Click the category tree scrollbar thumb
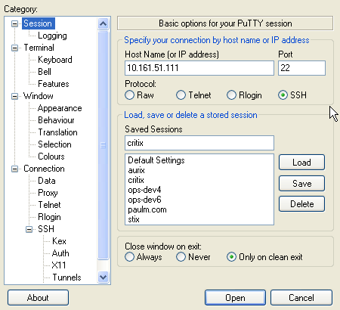This screenshot has width=340, height=310. 103,145
